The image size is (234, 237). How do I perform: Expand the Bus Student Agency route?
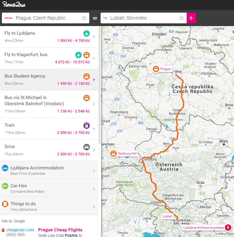94,80
